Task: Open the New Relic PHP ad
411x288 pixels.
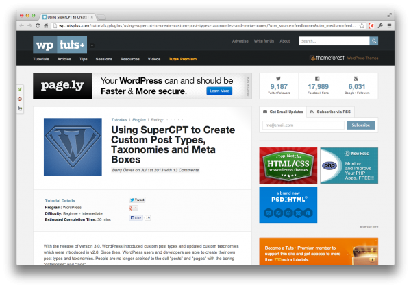Action: [x=349, y=165]
